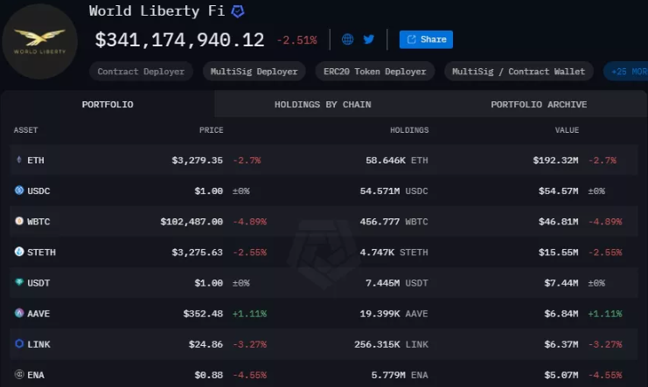648x387 pixels.
Task: Select the MultiSig / Contract Wallet tag
Action: point(519,72)
